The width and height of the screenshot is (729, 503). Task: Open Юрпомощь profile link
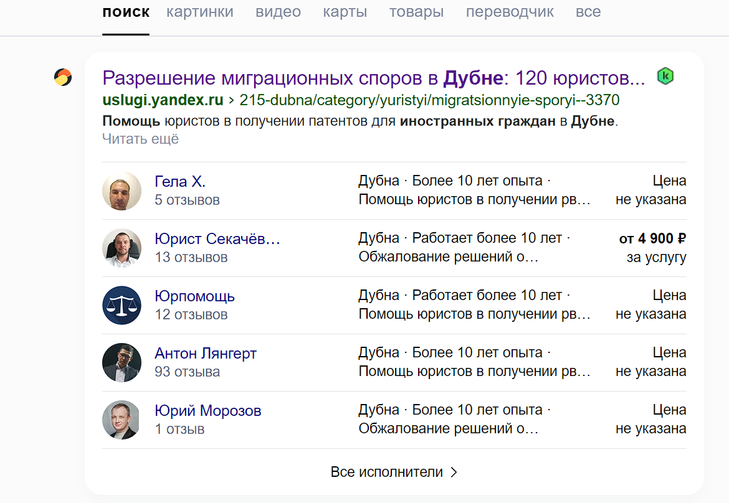(195, 296)
